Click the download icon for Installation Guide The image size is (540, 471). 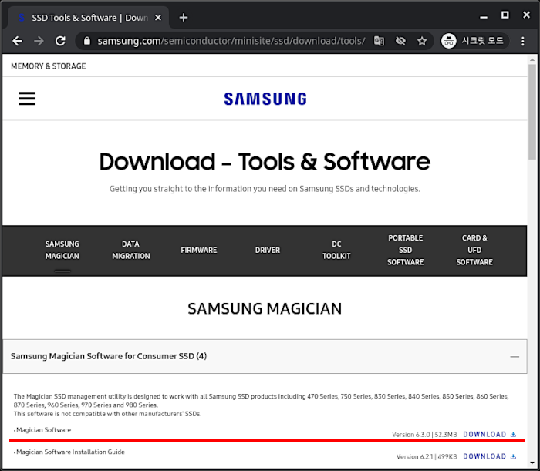[x=513, y=456]
